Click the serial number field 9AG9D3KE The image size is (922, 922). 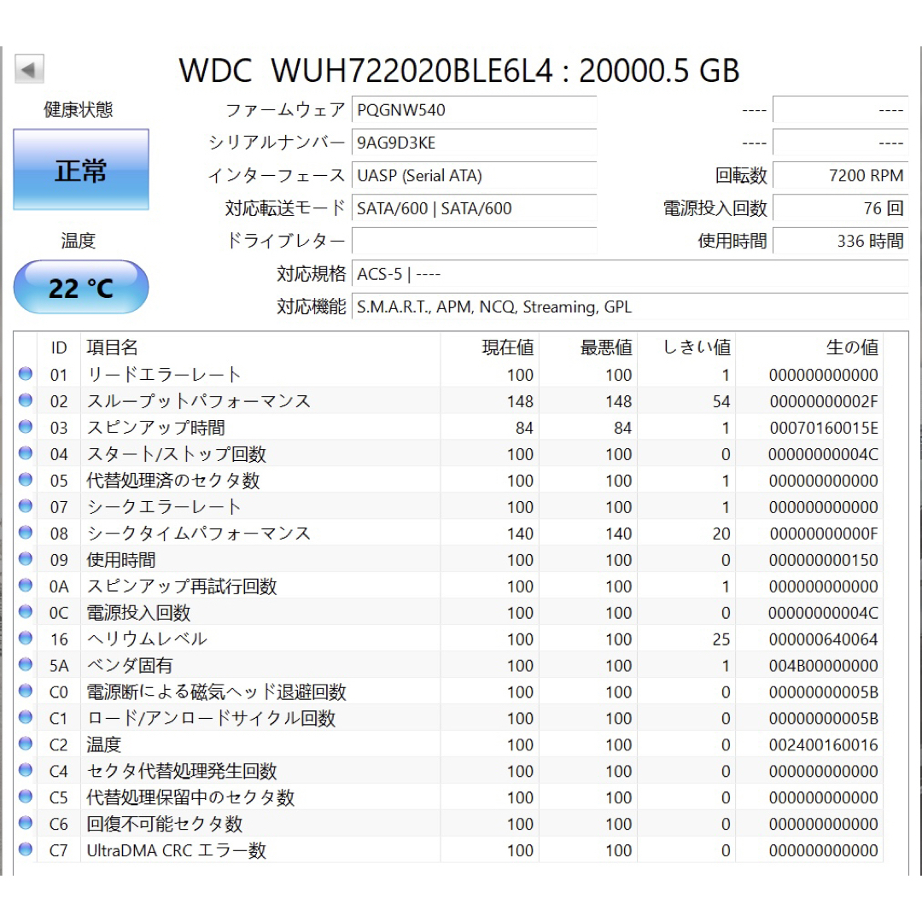click(474, 143)
